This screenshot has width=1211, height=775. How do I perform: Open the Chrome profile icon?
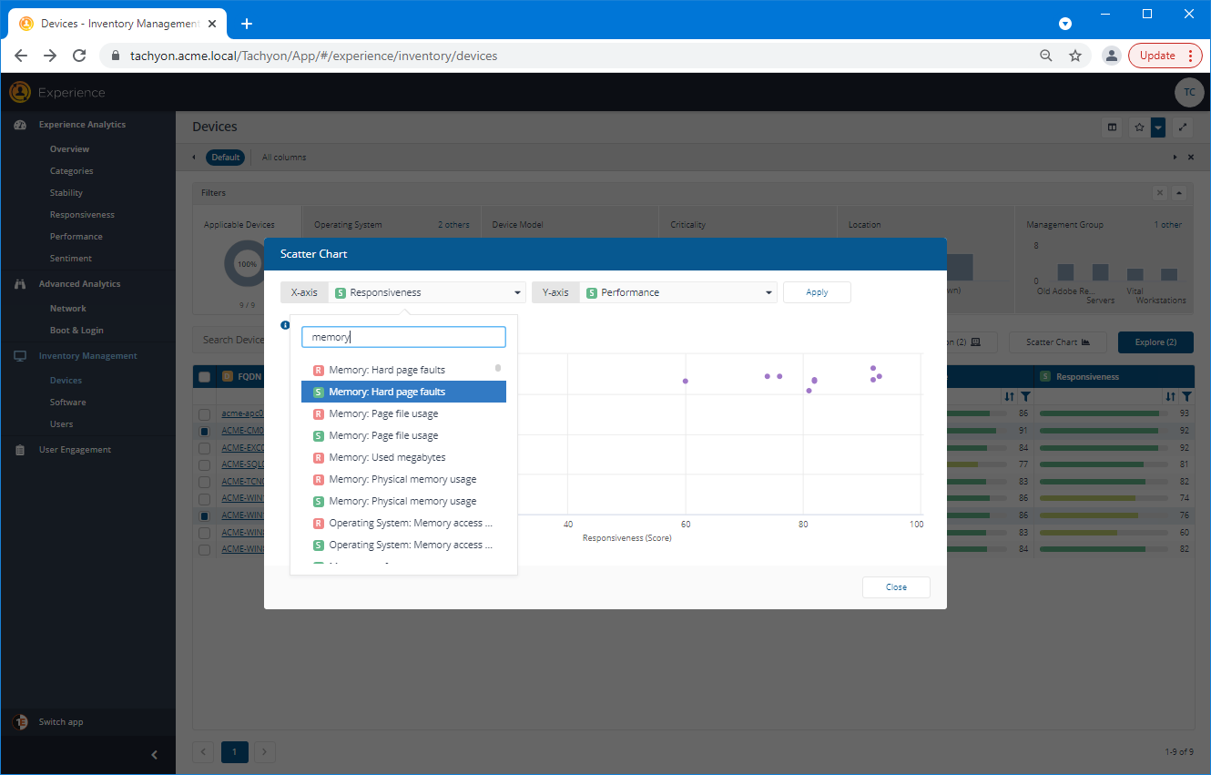pos(1111,56)
